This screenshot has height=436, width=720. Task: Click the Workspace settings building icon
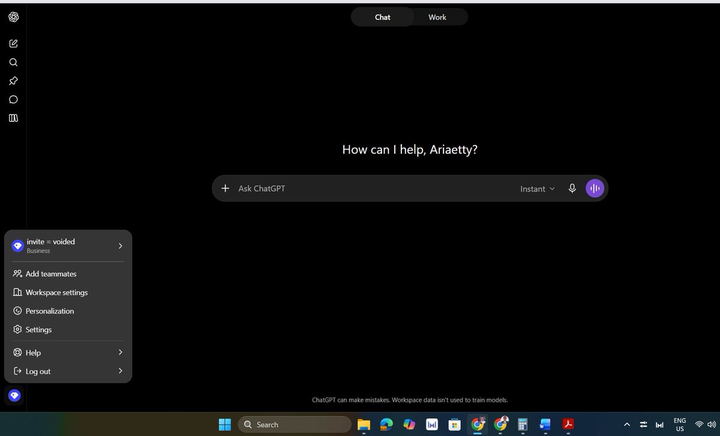17,292
